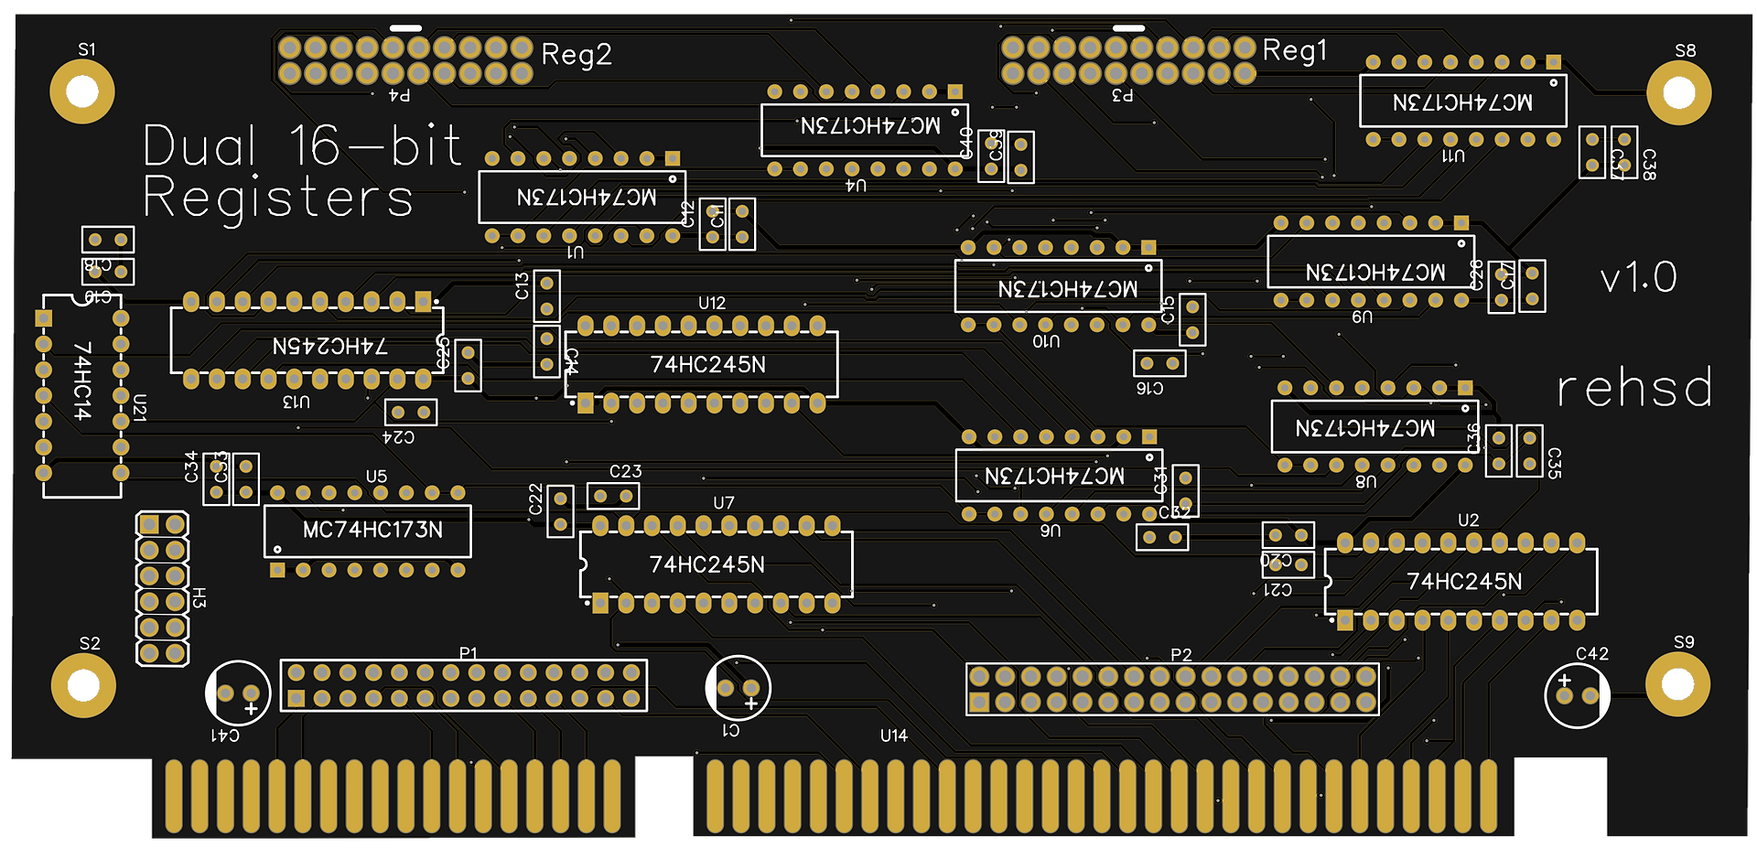Select the U10 MC74HC173N chip outline
Viewport: 1757px width, 848px height.
click(x=1059, y=286)
